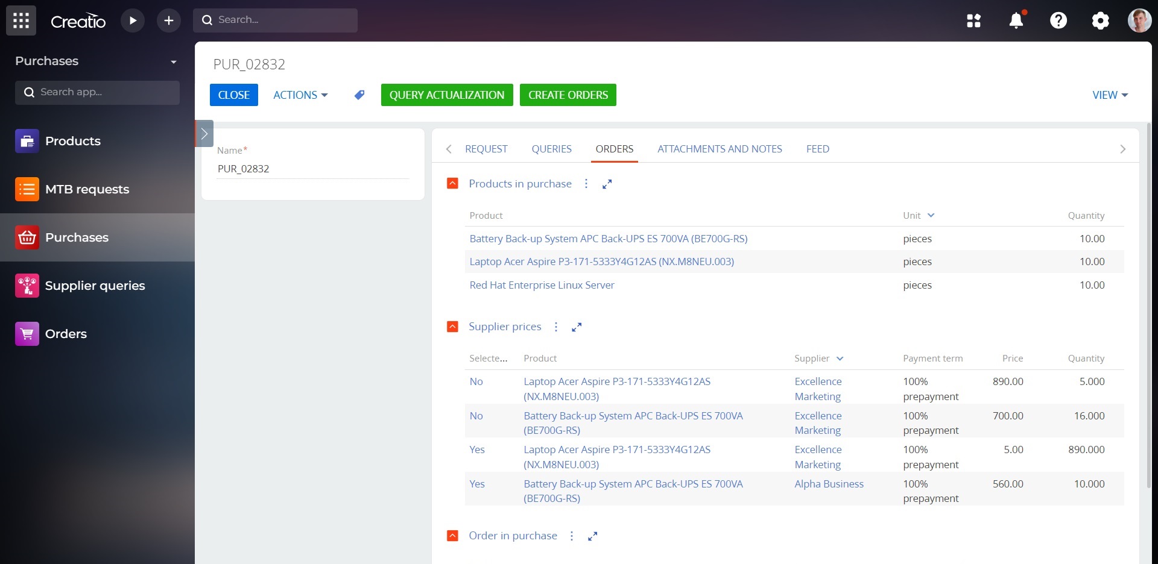Screen dimensions: 1158x564
Task: Open Battery Back-up product priced 560.00
Action: (x=633, y=491)
